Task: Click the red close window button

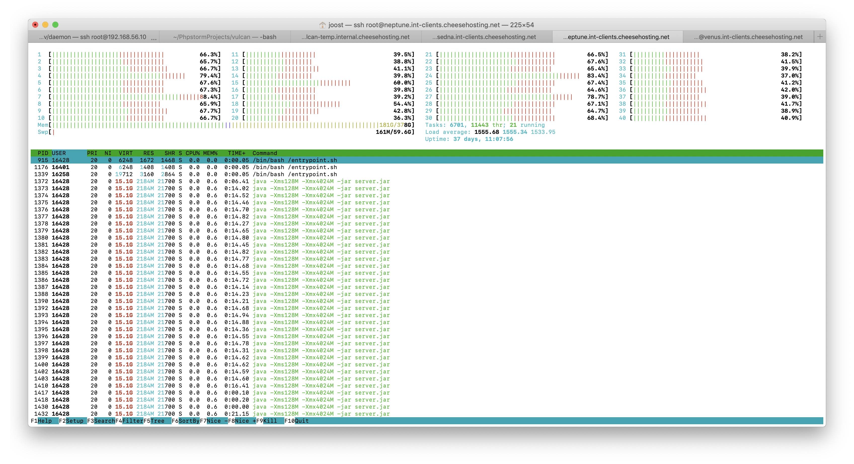Action: point(35,25)
